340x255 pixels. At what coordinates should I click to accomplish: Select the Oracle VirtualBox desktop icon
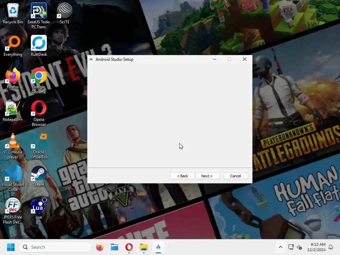pos(39,146)
